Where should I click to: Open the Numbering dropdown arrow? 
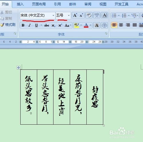point(129,15)
